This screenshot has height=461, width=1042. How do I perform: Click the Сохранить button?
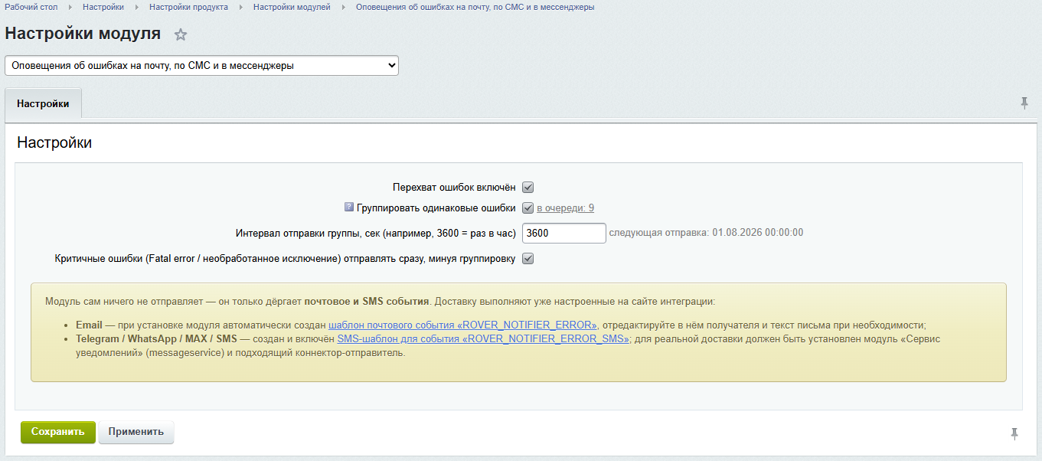pos(58,432)
